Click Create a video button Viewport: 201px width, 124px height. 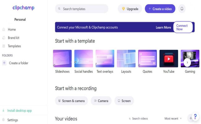coord(160,9)
